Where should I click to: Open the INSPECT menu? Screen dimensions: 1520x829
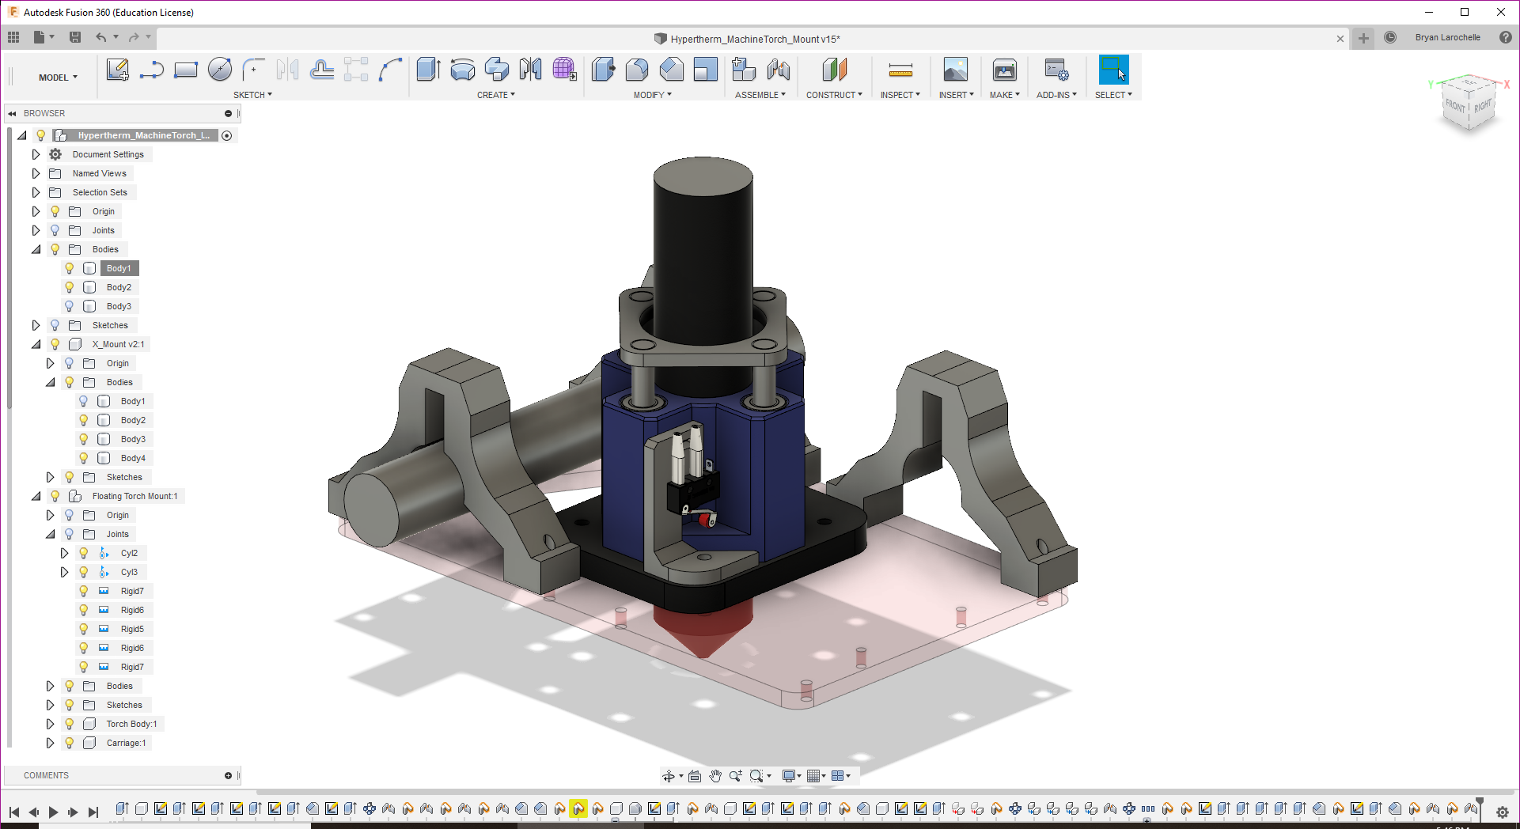coord(900,95)
